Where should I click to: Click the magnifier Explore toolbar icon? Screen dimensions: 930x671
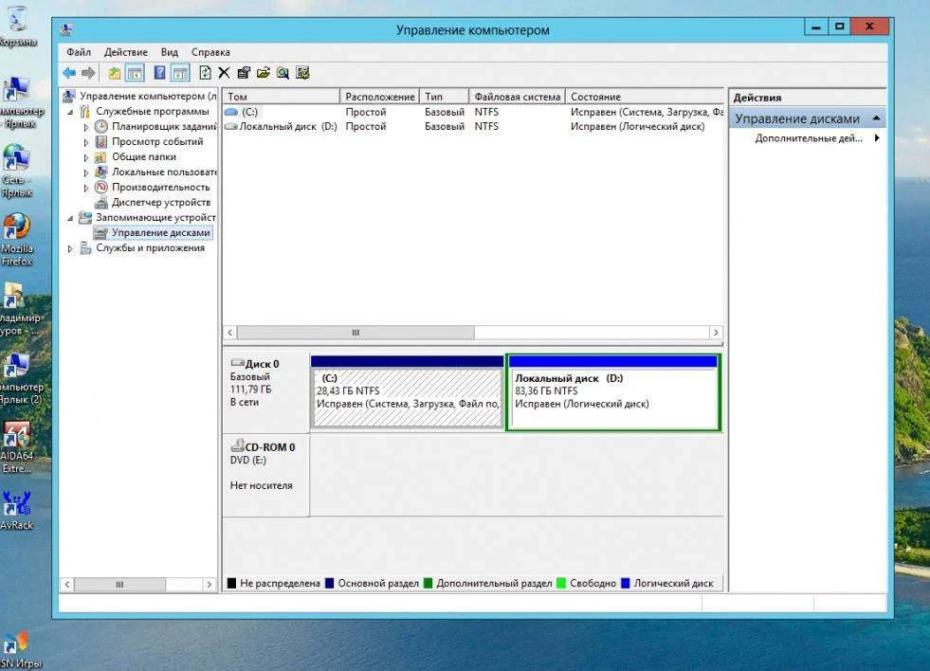click(x=283, y=73)
